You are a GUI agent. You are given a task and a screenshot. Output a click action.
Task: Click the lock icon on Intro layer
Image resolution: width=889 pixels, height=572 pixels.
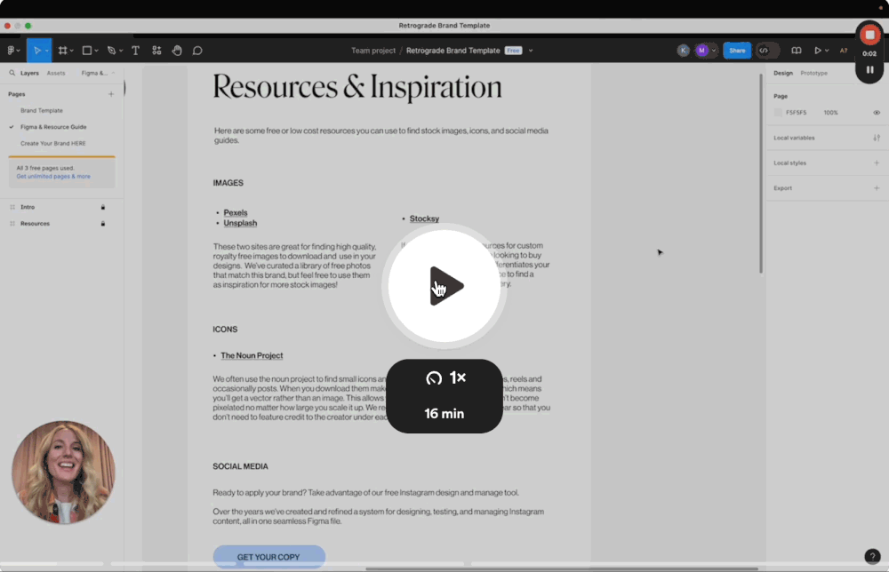coord(103,207)
